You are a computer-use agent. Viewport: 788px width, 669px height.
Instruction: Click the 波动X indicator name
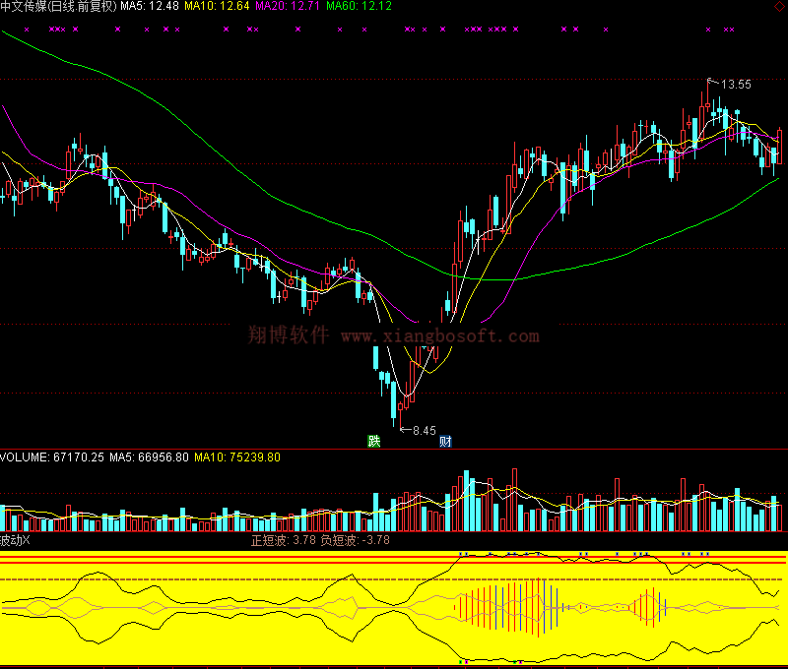(x=15, y=540)
